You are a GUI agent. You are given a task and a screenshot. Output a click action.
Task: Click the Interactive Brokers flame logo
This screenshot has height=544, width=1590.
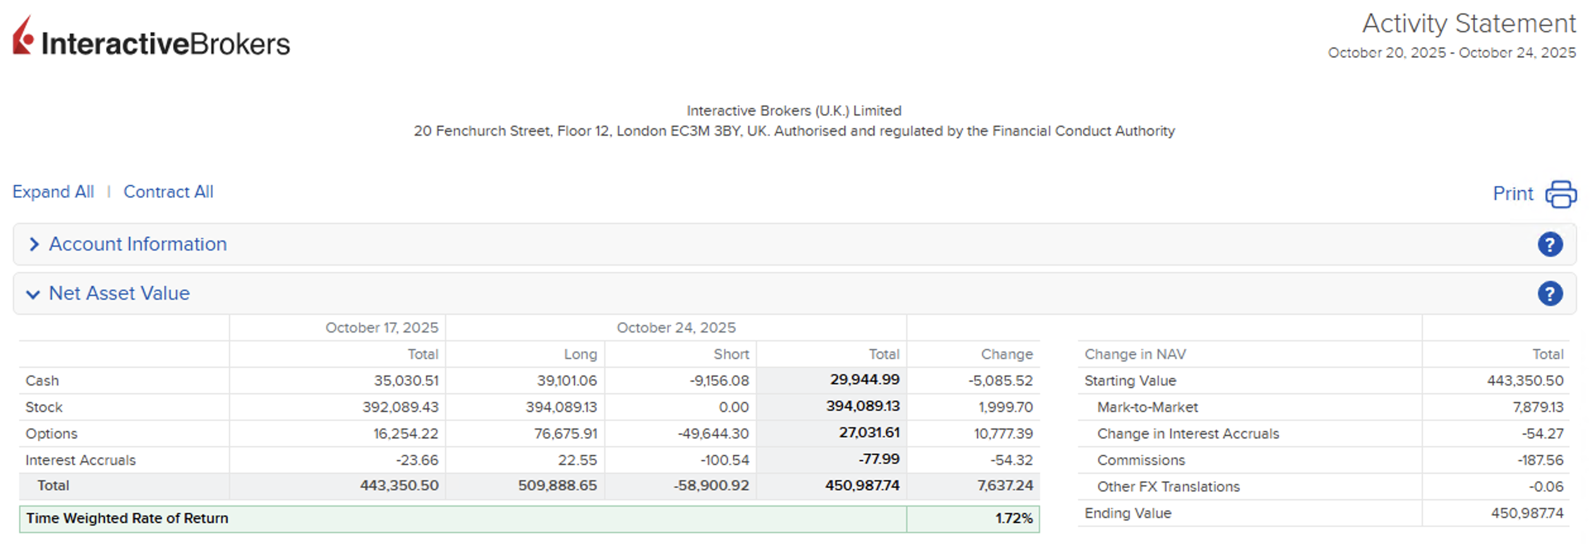coord(23,37)
